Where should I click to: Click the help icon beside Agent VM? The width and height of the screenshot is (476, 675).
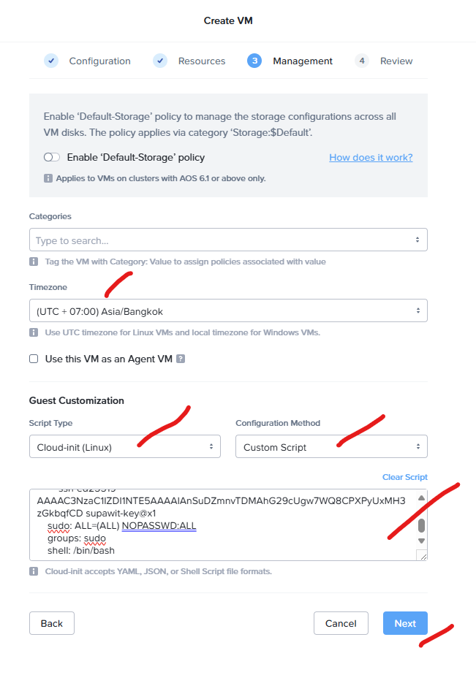tap(181, 359)
